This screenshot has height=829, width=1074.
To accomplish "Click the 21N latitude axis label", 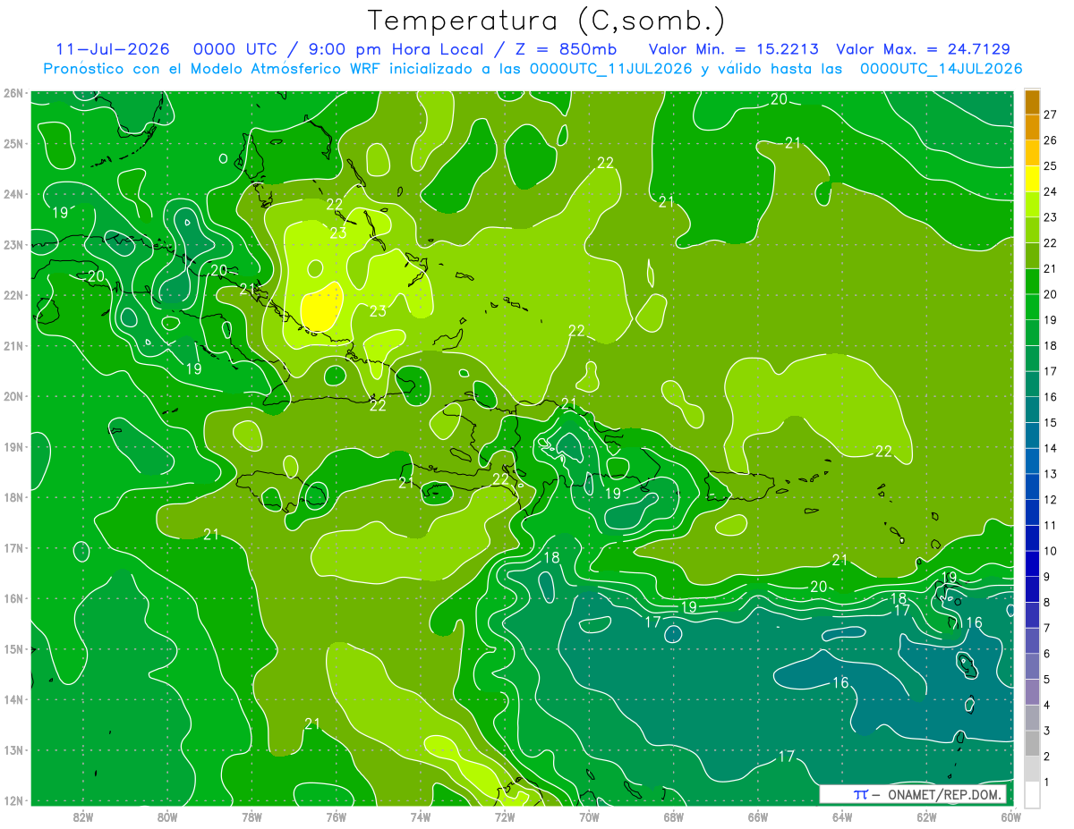I will pos(13,346).
